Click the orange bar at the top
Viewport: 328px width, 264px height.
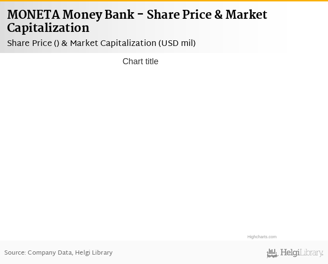click(x=164, y=1)
